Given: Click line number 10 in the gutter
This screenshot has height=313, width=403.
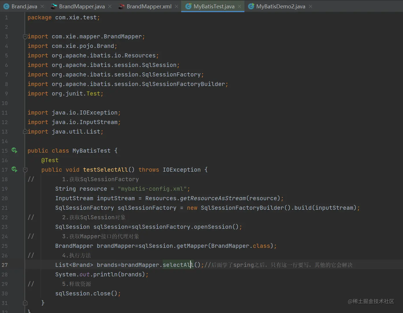Looking at the screenshot, I should point(5,103).
